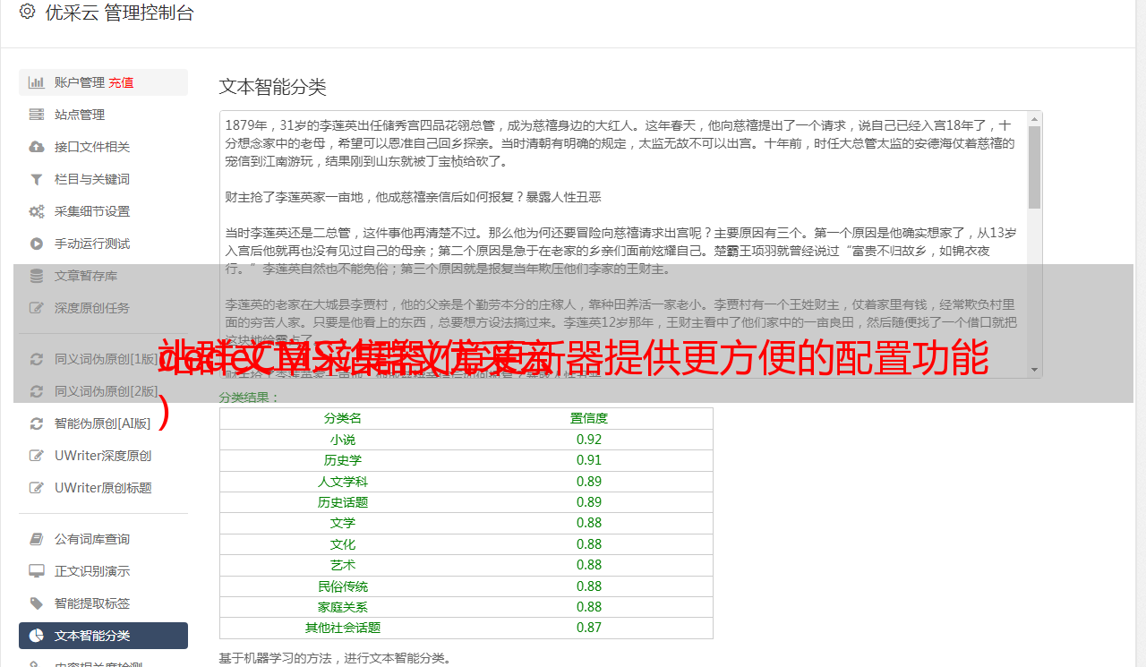
Task: Click the tag icon for 智能提取标签
Action: pyautogui.click(x=37, y=603)
